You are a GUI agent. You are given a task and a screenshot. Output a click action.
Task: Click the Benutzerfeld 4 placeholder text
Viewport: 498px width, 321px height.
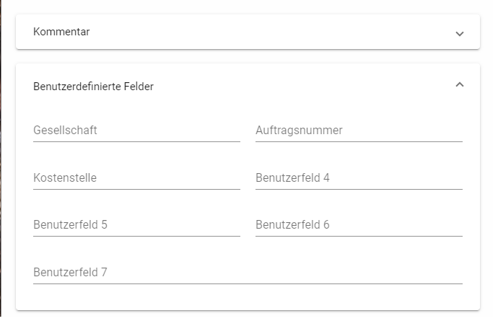pos(292,177)
